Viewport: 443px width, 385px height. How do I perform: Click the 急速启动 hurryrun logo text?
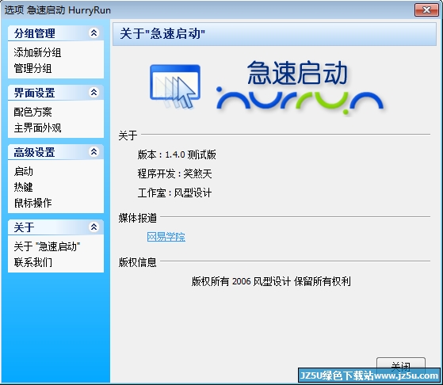tap(300, 87)
